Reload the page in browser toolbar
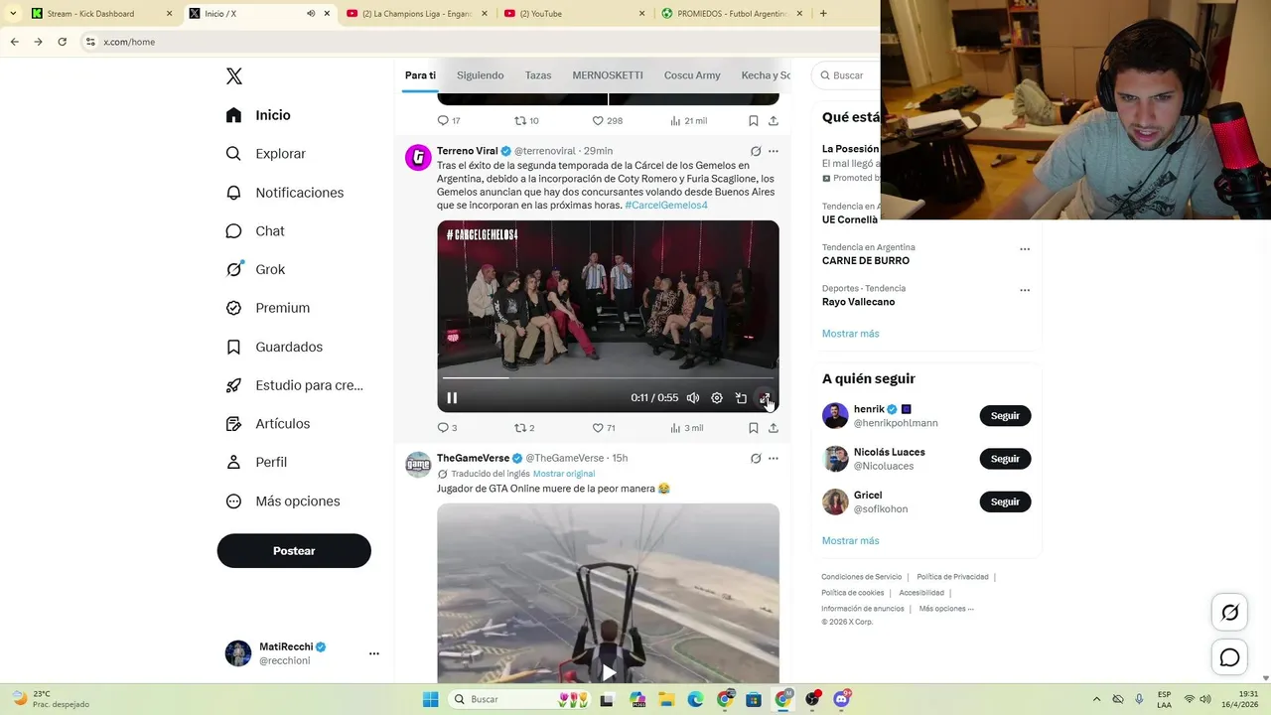This screenshot has width=1271, height=715. pyautogui.click(x=62, y=42)
